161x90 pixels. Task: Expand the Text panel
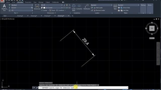click(x=16, y=13)
